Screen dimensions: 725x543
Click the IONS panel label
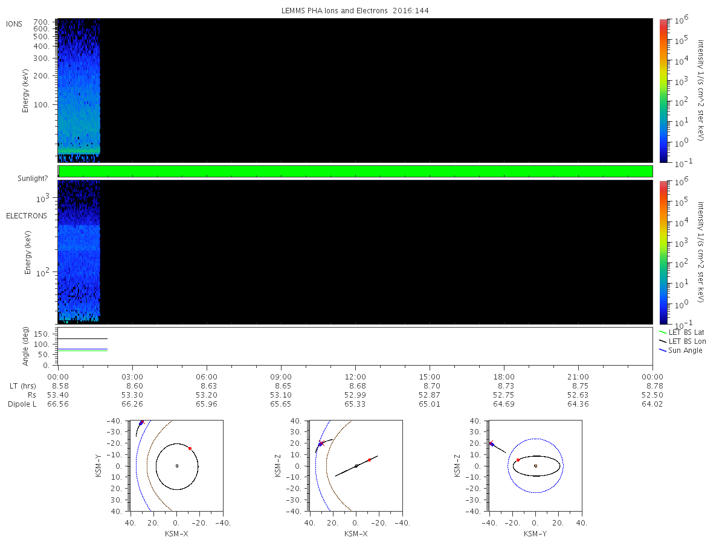pyautogui.click(x=14, y=23)
